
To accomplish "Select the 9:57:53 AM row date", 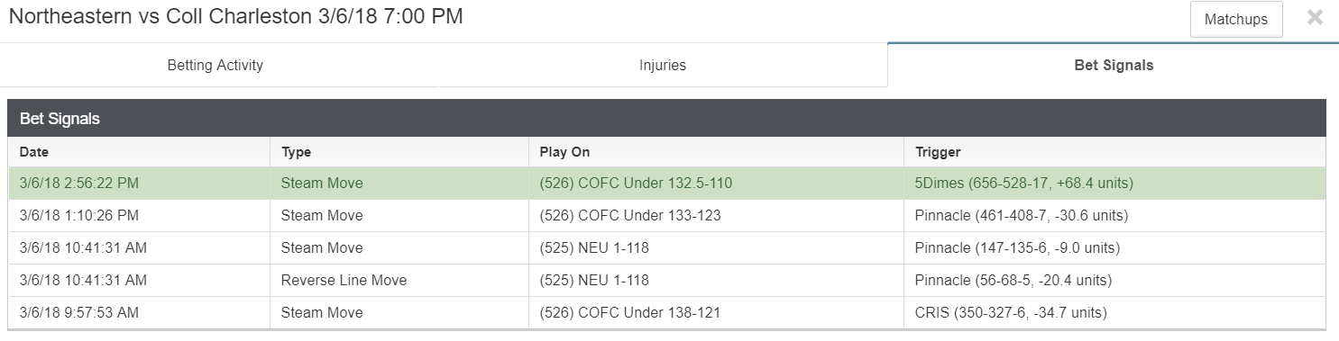I will 79,313.
